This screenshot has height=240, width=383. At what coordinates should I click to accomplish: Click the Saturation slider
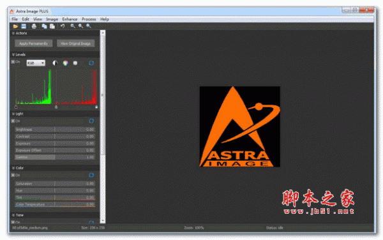[55, 183]
